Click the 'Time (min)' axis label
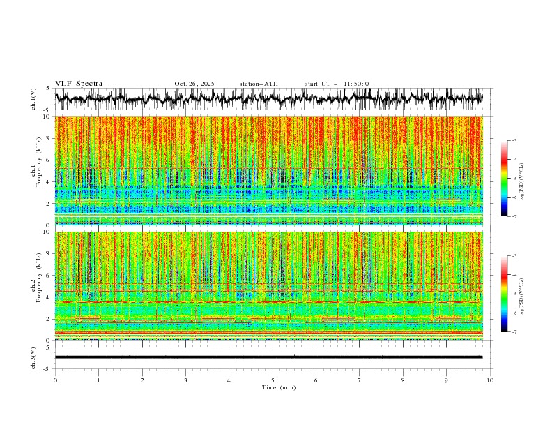Screen dimensions: 552x427 pos(279,387)
